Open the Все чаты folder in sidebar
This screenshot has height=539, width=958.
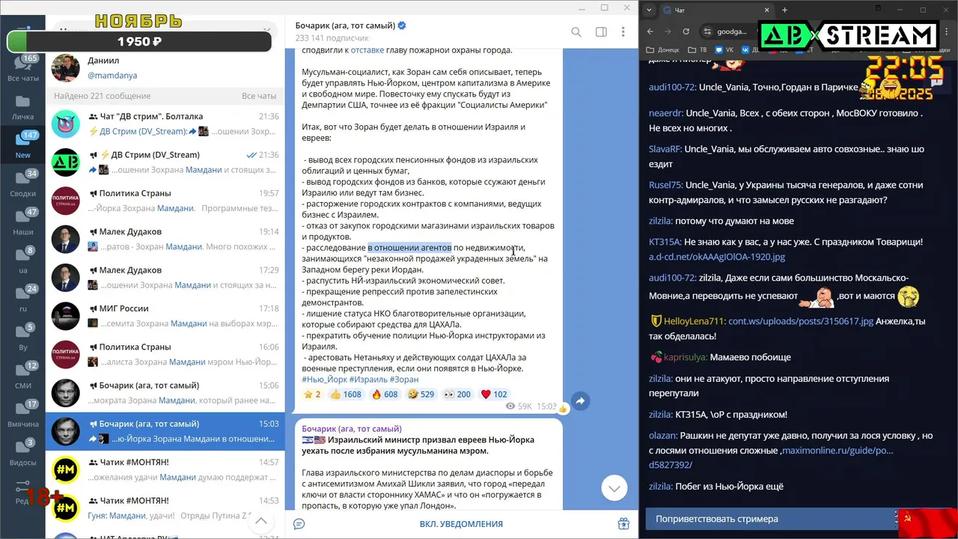point(22,70)
